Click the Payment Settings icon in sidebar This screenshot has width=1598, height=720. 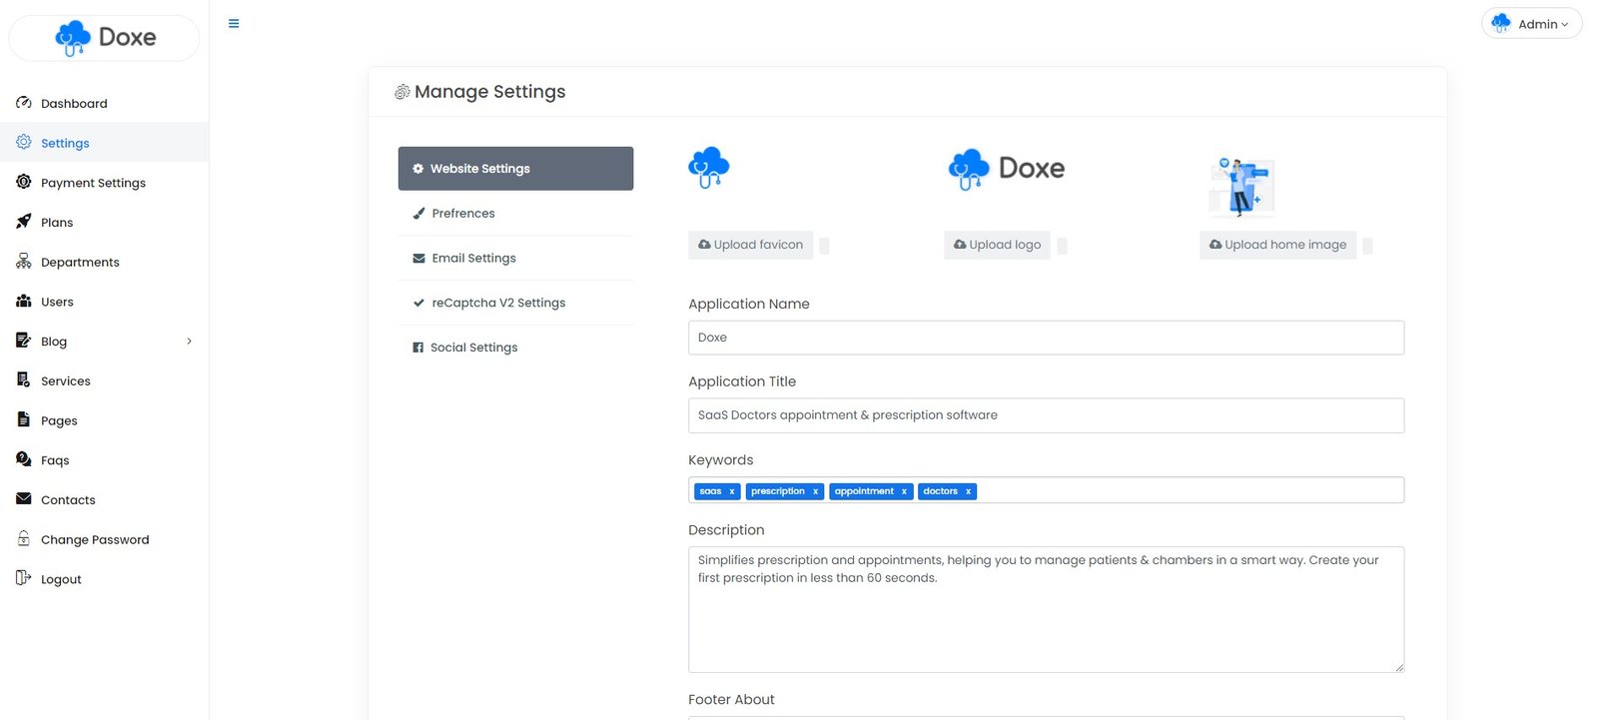point(24,182)
